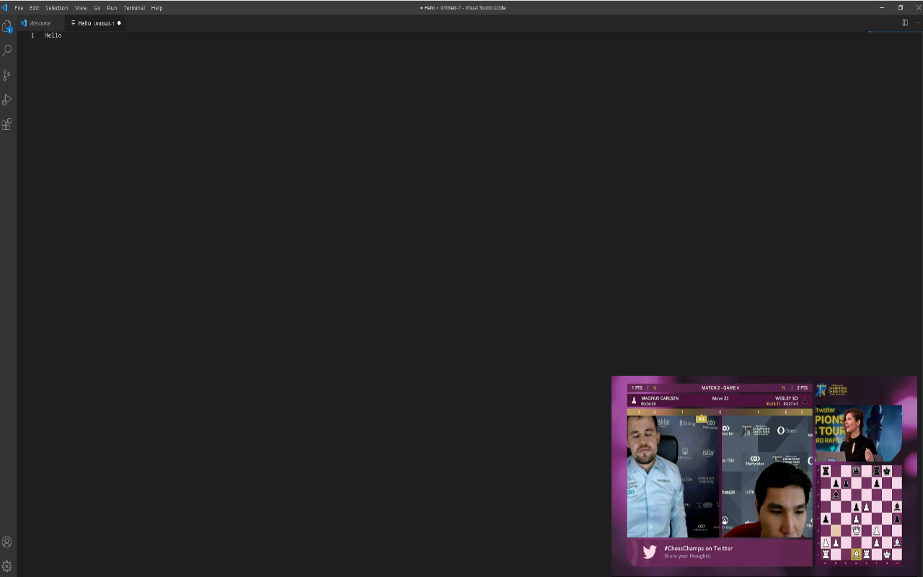The height and width of the screenshot is (577, 923).
Task: Open the Selection menu
Action: pyautogui.click(x=57, y=8)
